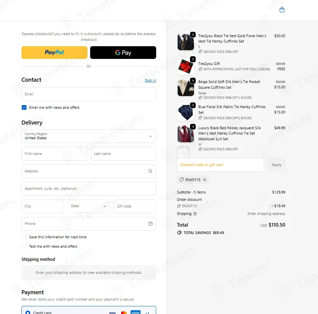Image resolution: width=318 pixels, height=314 pixels.
Task: Click the Amex card logo
Action: [x=135, y=313]
